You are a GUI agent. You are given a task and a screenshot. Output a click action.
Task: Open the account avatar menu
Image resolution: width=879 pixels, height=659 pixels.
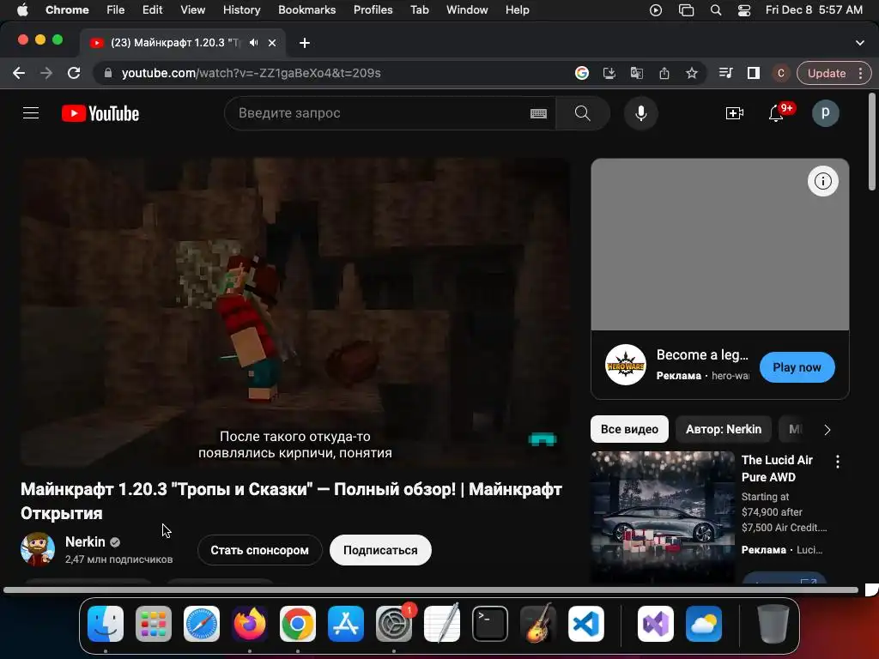point(825,113)
